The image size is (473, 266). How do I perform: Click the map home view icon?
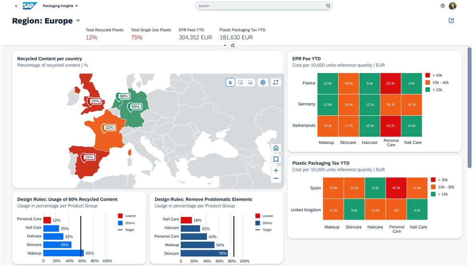pyautogui.click(x=276, y=148)
